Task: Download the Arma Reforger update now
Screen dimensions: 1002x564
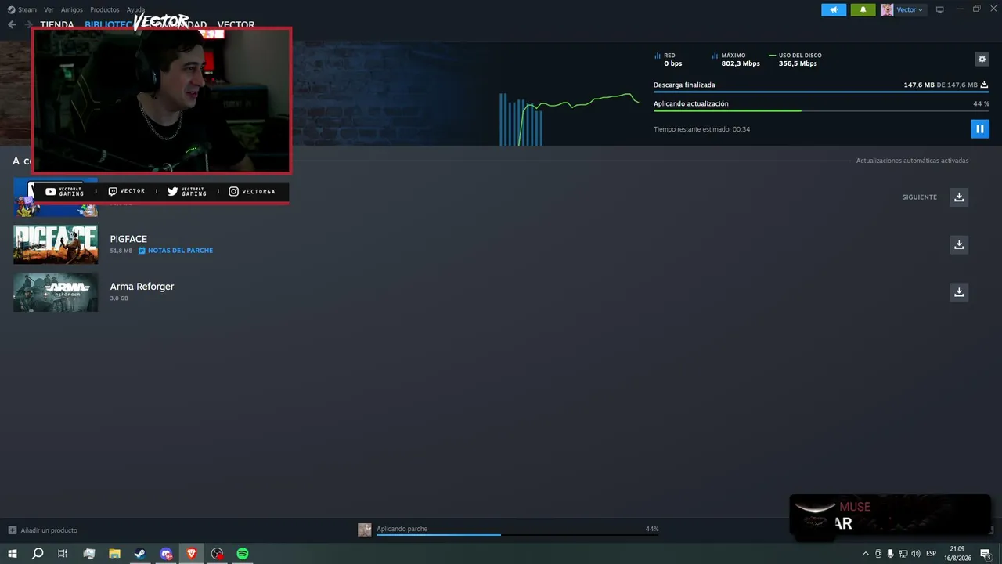Action: pyautogui.click(x=959, y=292)
